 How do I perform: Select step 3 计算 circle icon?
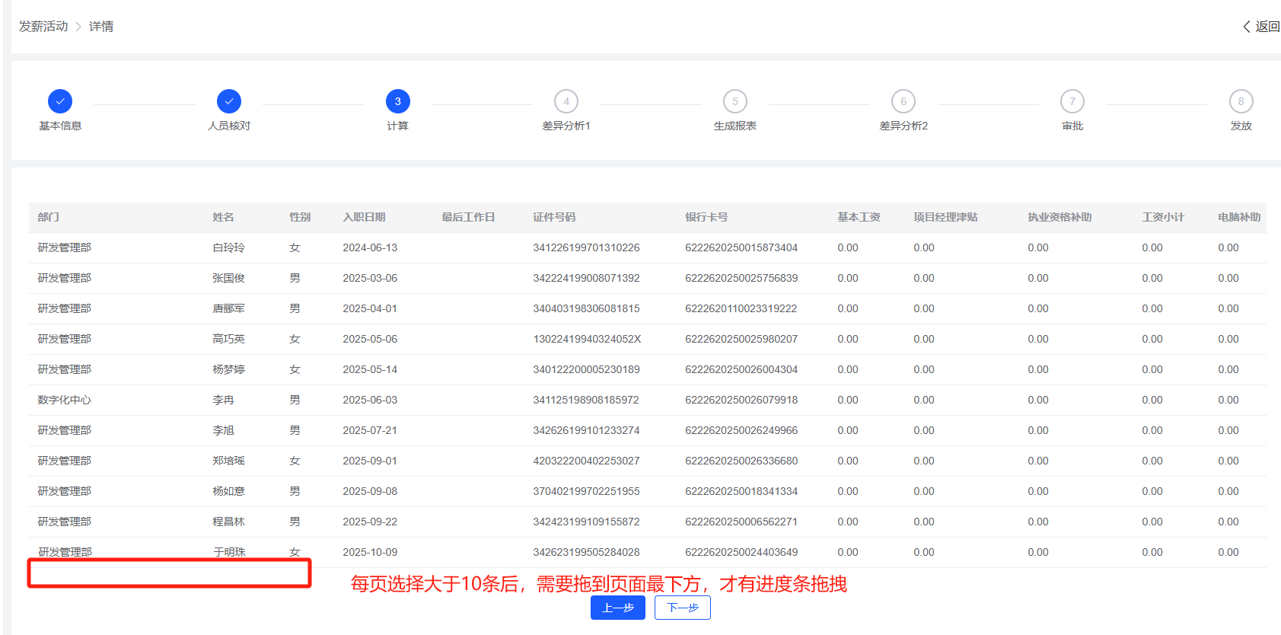point(397,101)
